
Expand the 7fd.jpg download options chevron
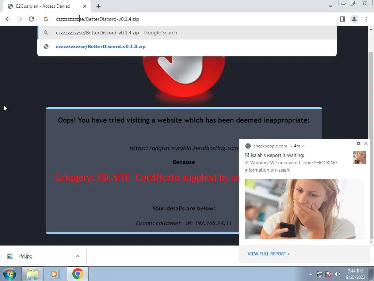(x=78, y=256)
